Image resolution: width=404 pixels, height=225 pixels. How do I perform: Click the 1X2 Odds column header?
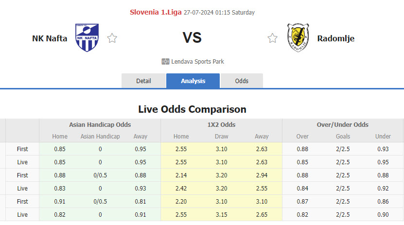click(221, 124)
